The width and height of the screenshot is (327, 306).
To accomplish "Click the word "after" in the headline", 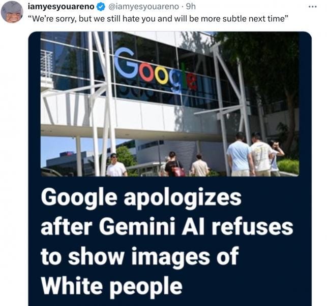I will (x=66, y=226).
